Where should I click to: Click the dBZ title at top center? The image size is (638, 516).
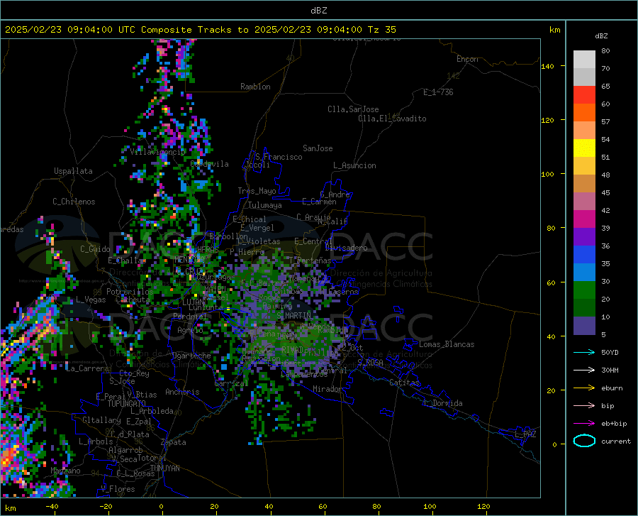click(x=318, y=11)
